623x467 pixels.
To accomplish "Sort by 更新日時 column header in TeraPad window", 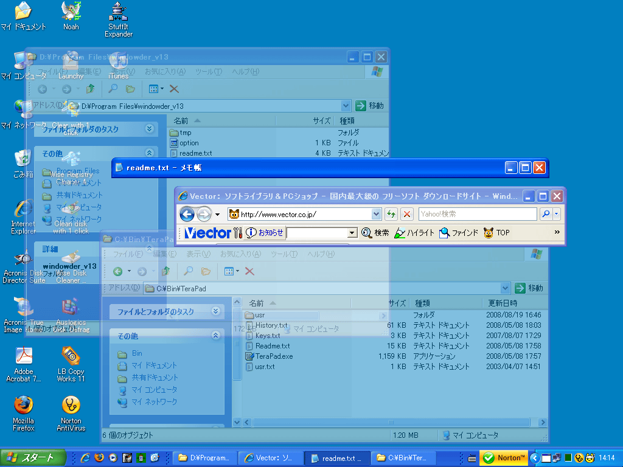I will (503, 303).
